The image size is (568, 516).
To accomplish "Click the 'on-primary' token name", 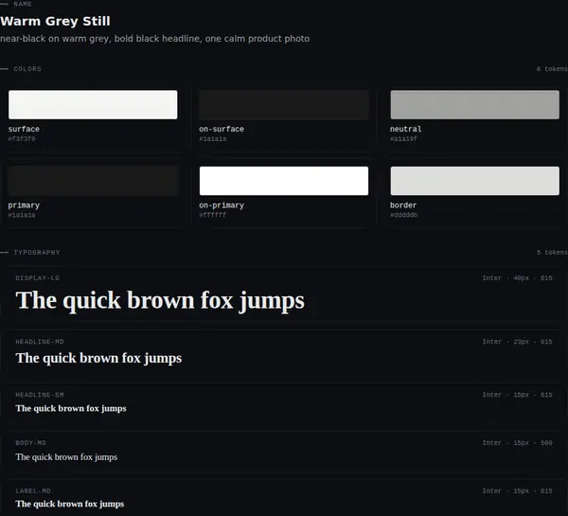I will pyautogui.click(x=222, y=205).
